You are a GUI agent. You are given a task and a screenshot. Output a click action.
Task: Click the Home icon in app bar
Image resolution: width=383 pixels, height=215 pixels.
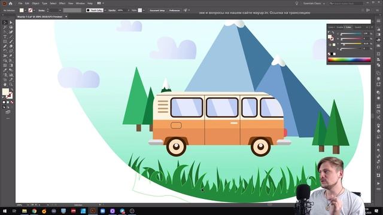[x=11, y=4]
